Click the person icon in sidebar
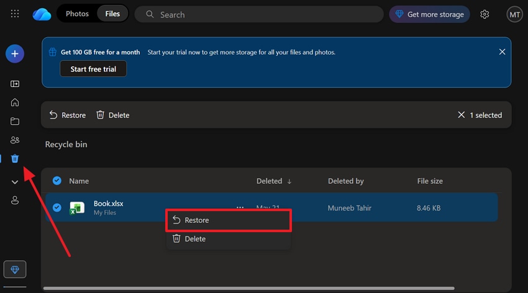This screenshot has width=528, height=293. click(x=15, y=201)
